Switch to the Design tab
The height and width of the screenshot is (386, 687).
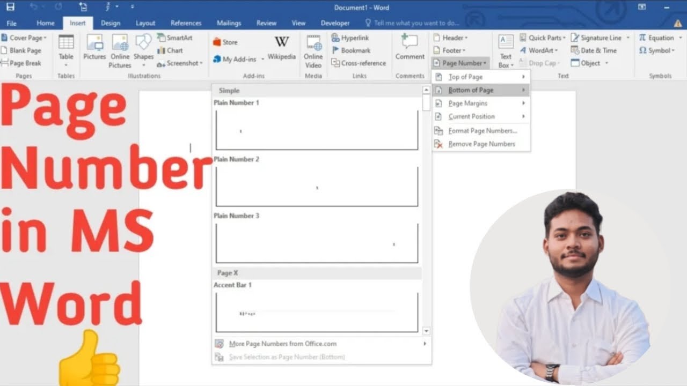[x=111, y=23]
